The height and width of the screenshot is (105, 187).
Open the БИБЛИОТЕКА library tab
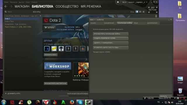click(x=42, y=6)
